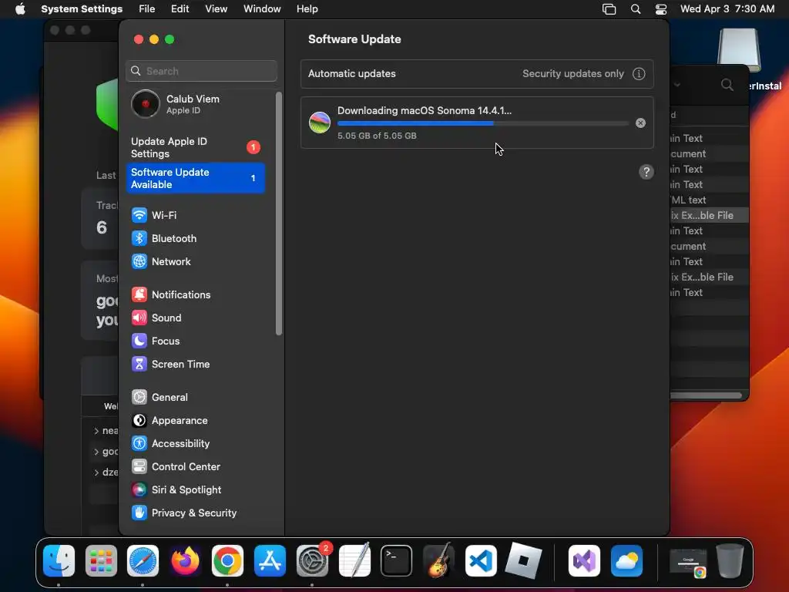
Task: Open Control Center in menu bar
Action: [660, 9]
